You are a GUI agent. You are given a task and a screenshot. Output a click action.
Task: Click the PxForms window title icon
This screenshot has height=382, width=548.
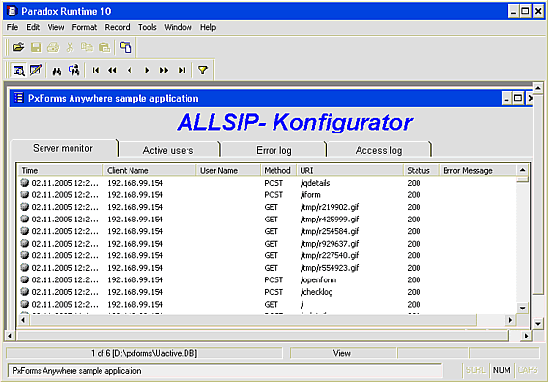[18, 98]
